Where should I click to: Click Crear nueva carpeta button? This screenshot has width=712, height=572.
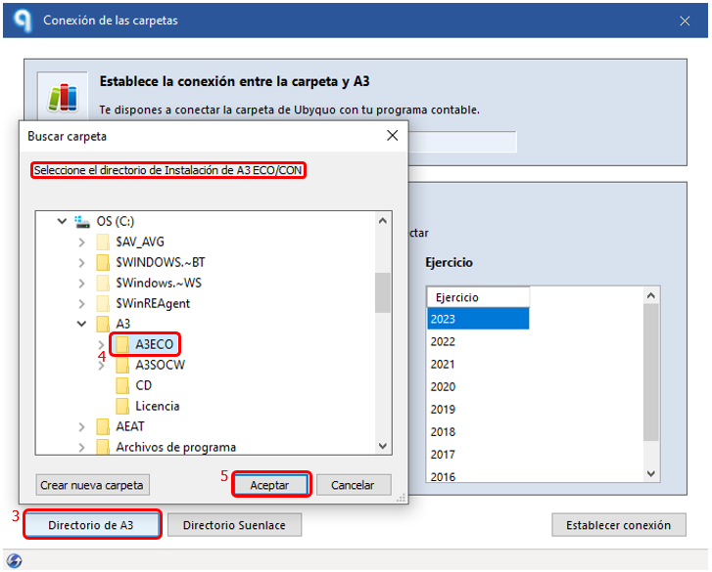tap(92, 485)
